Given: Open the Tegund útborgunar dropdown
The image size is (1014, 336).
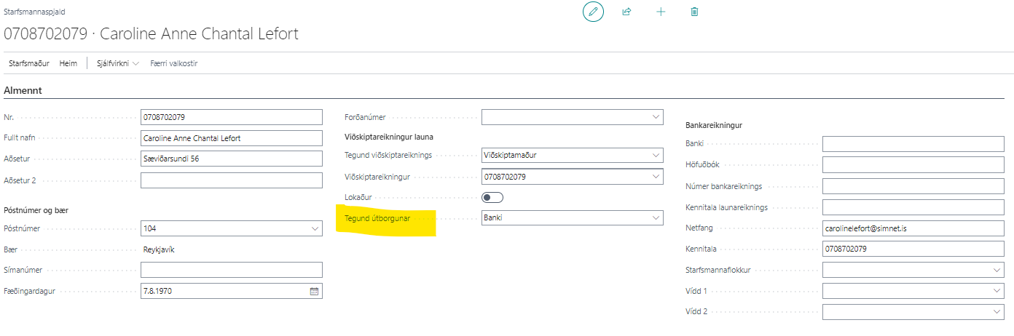Looking at the screenshot, I should 656,217.
